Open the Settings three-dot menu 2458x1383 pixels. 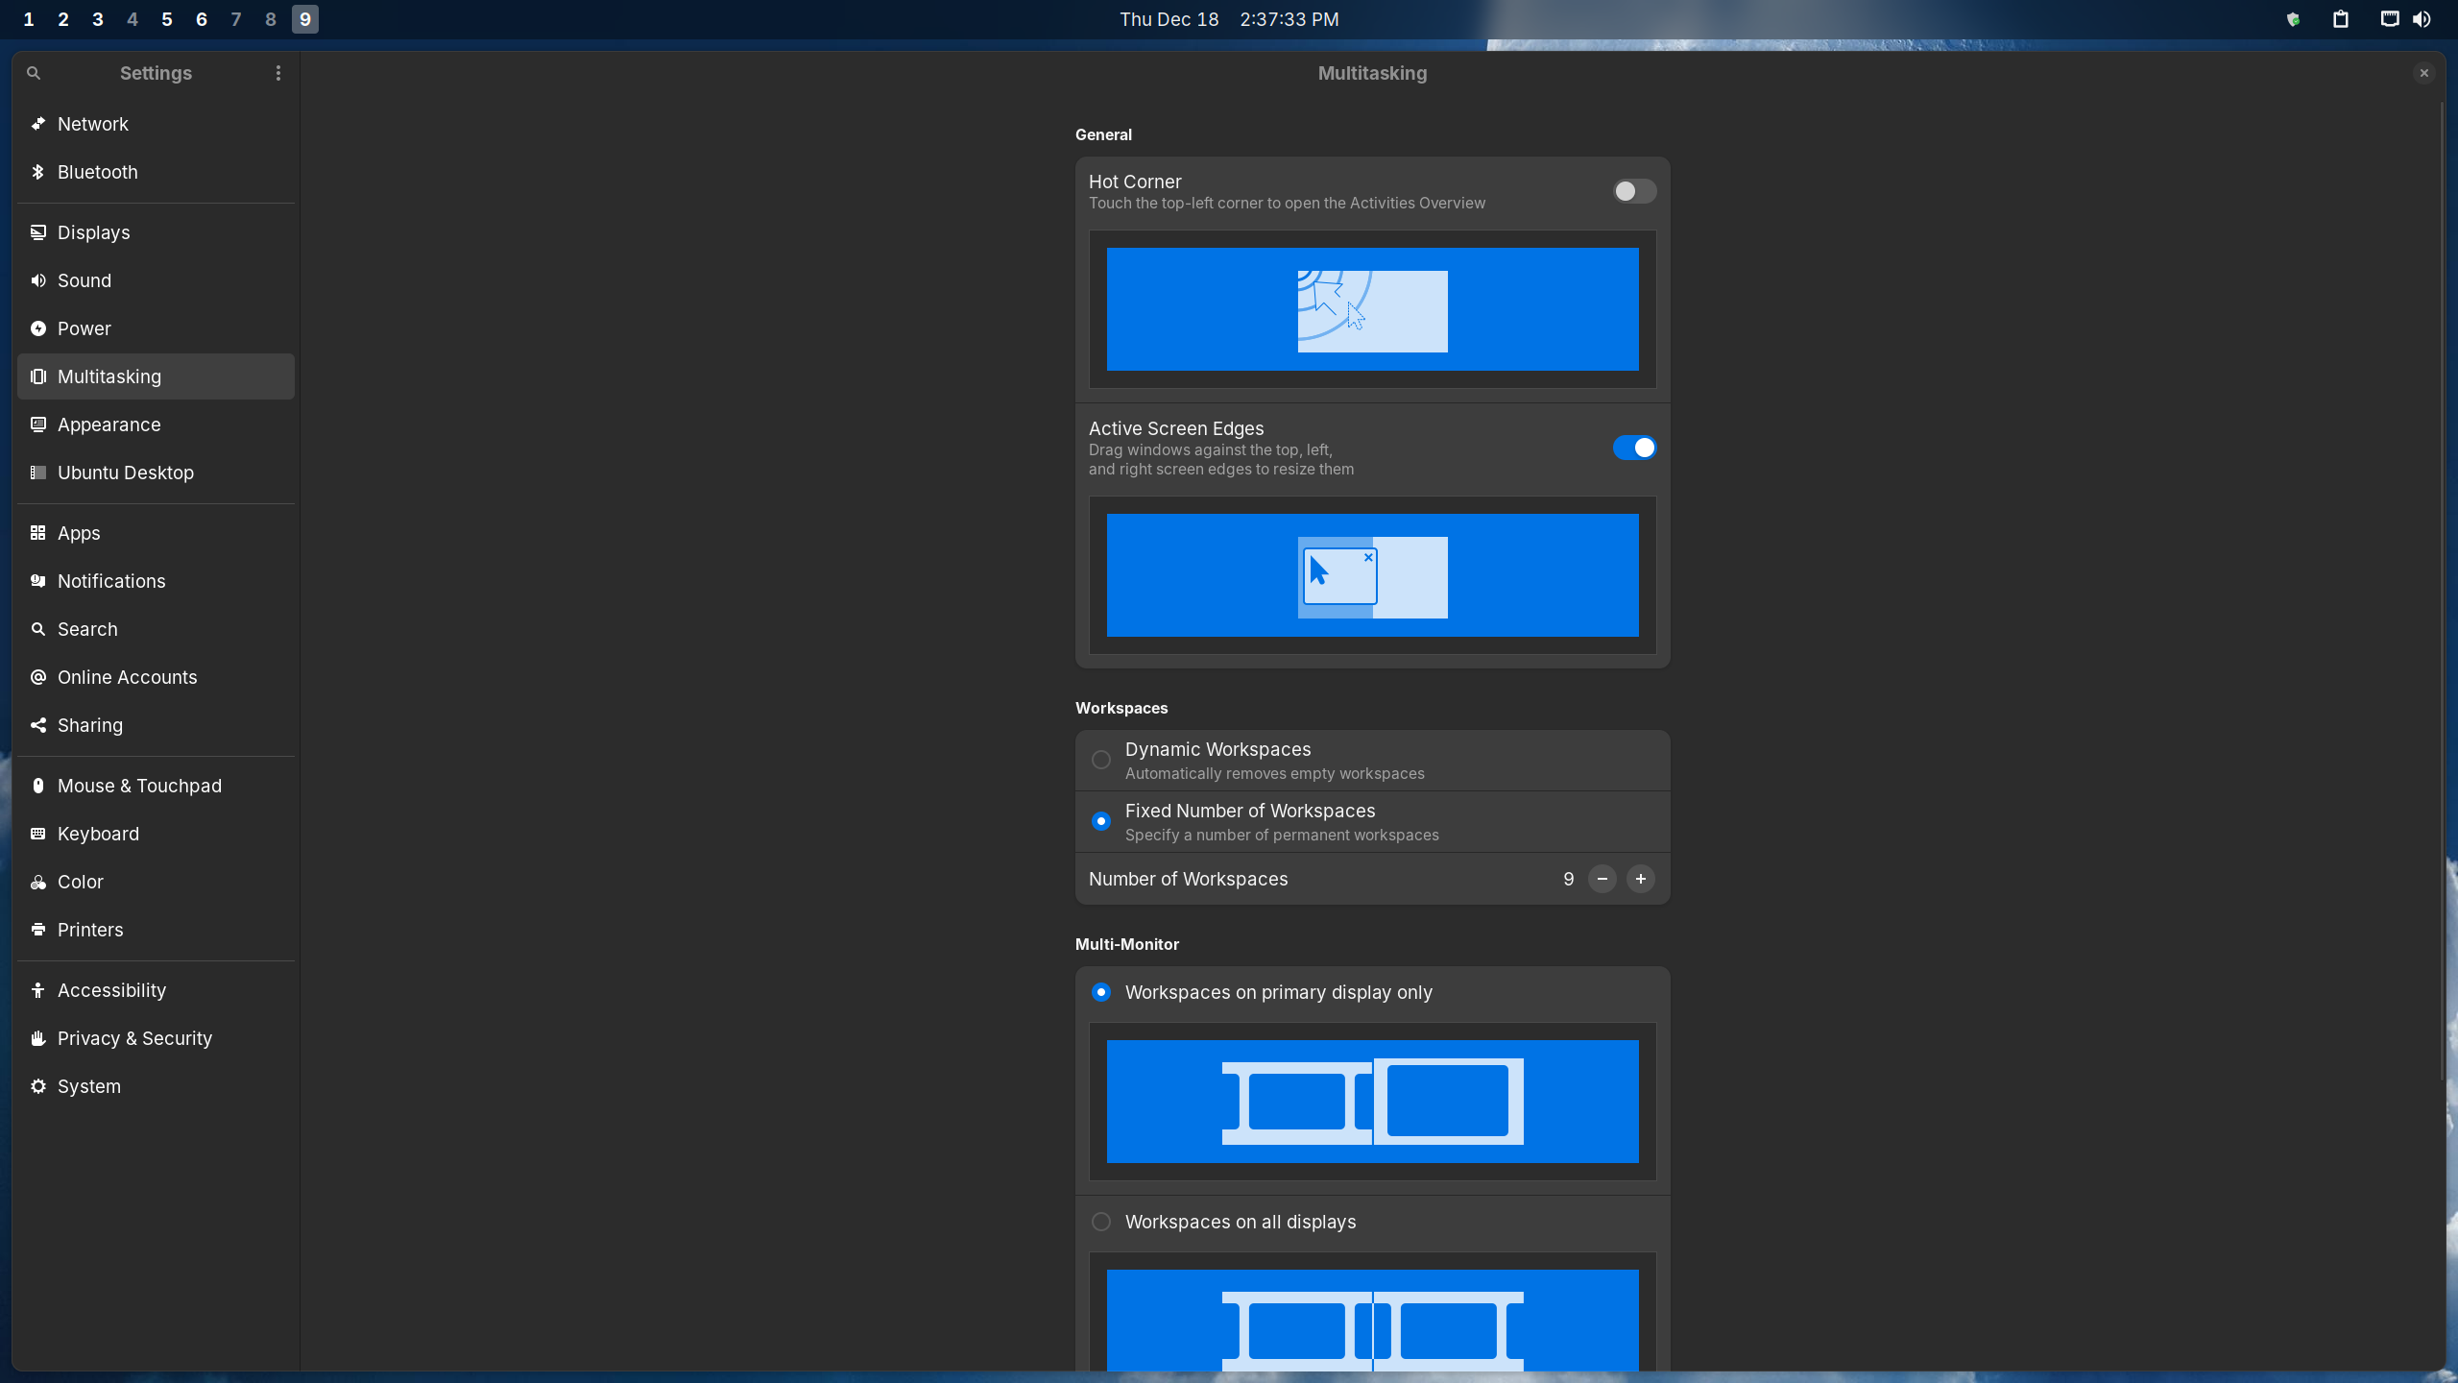[x=278, y=73]
